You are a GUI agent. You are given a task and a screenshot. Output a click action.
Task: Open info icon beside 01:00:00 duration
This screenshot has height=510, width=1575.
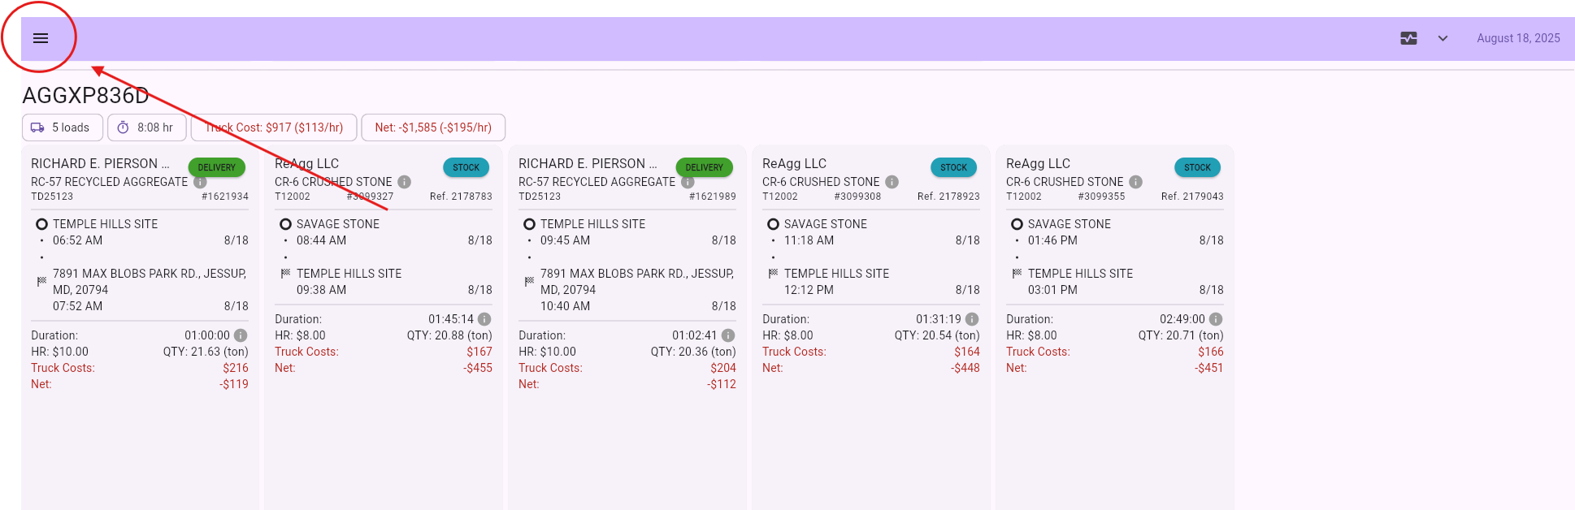pyautogui.click(x=241, y=335)
